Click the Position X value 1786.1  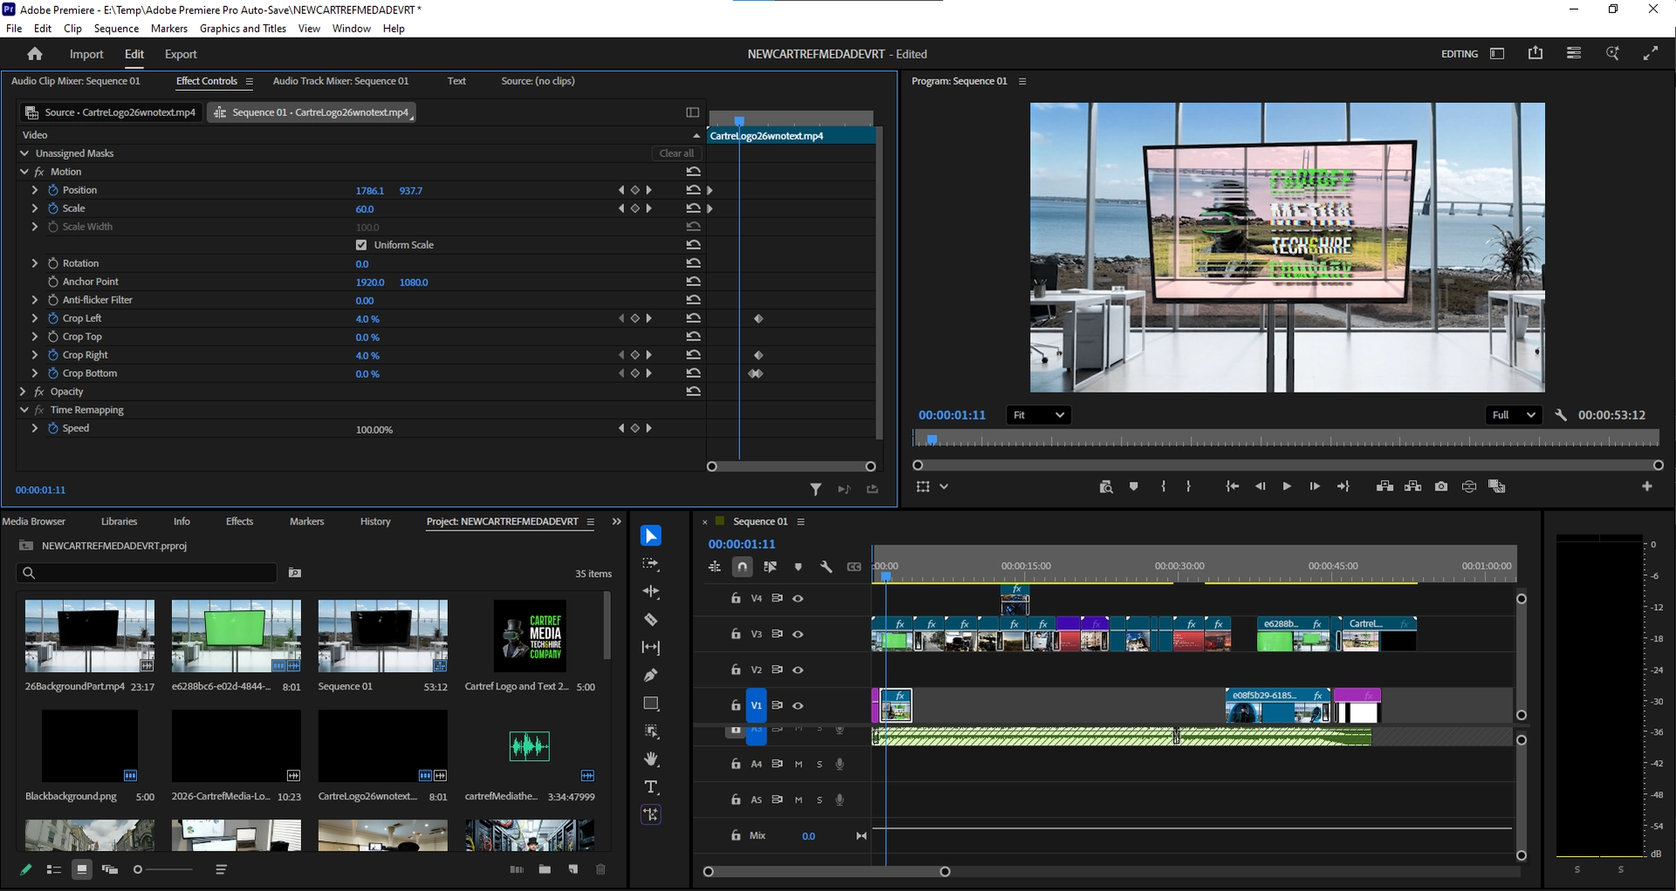370,191
